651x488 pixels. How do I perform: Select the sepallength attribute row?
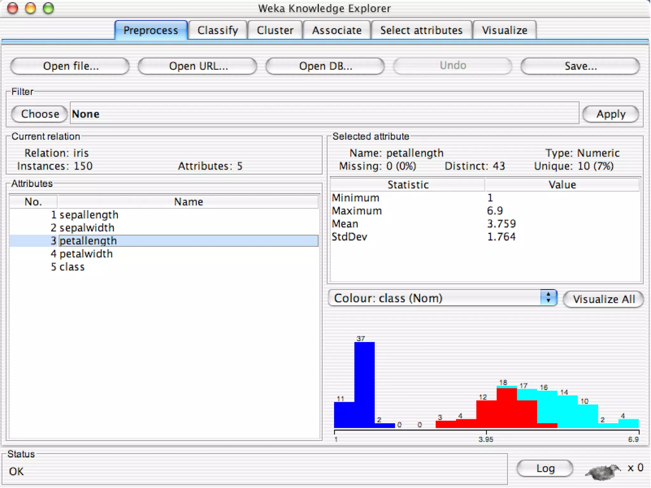click(89, 215)
